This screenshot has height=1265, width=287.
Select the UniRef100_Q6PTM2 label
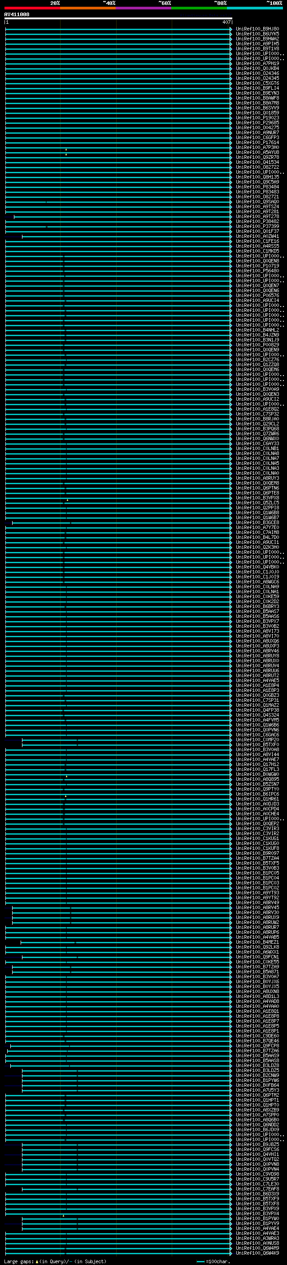click(257, 1095)
